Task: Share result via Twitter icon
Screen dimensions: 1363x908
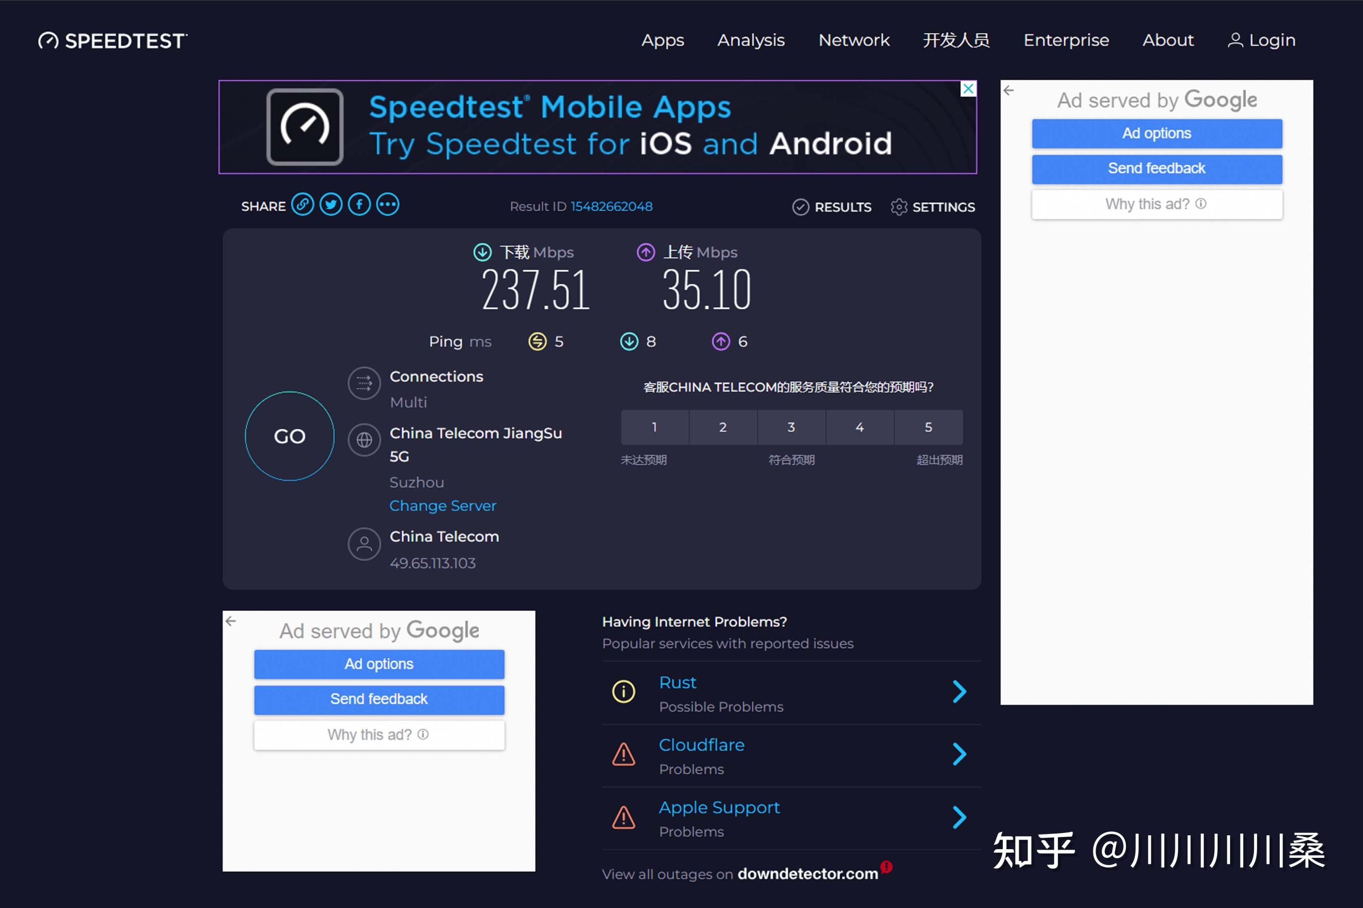Action: pyautogui.click(x=331, y=205)
